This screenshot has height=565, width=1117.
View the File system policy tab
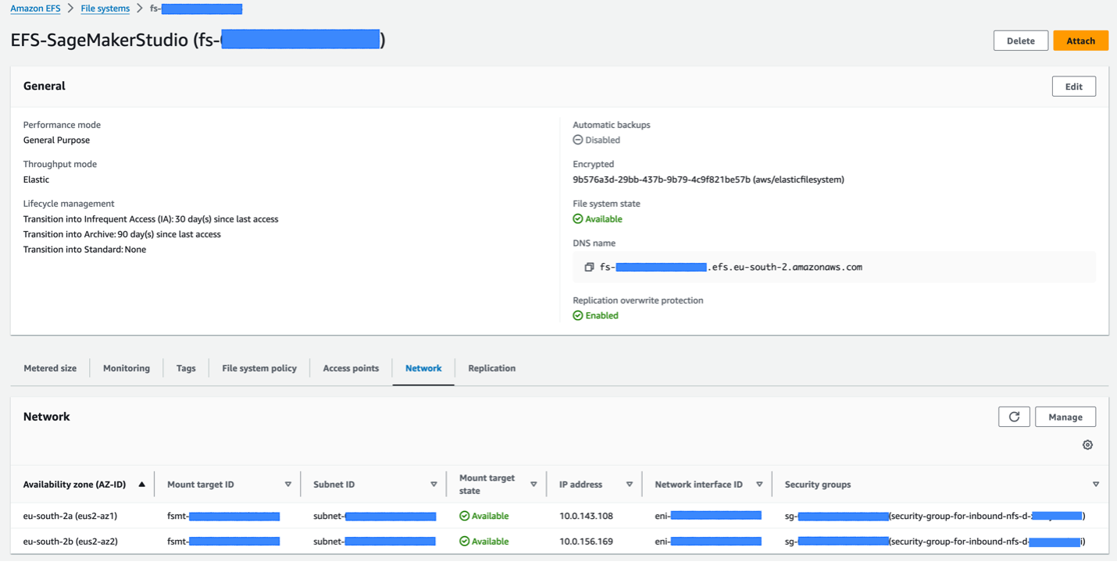pos(259,368)
